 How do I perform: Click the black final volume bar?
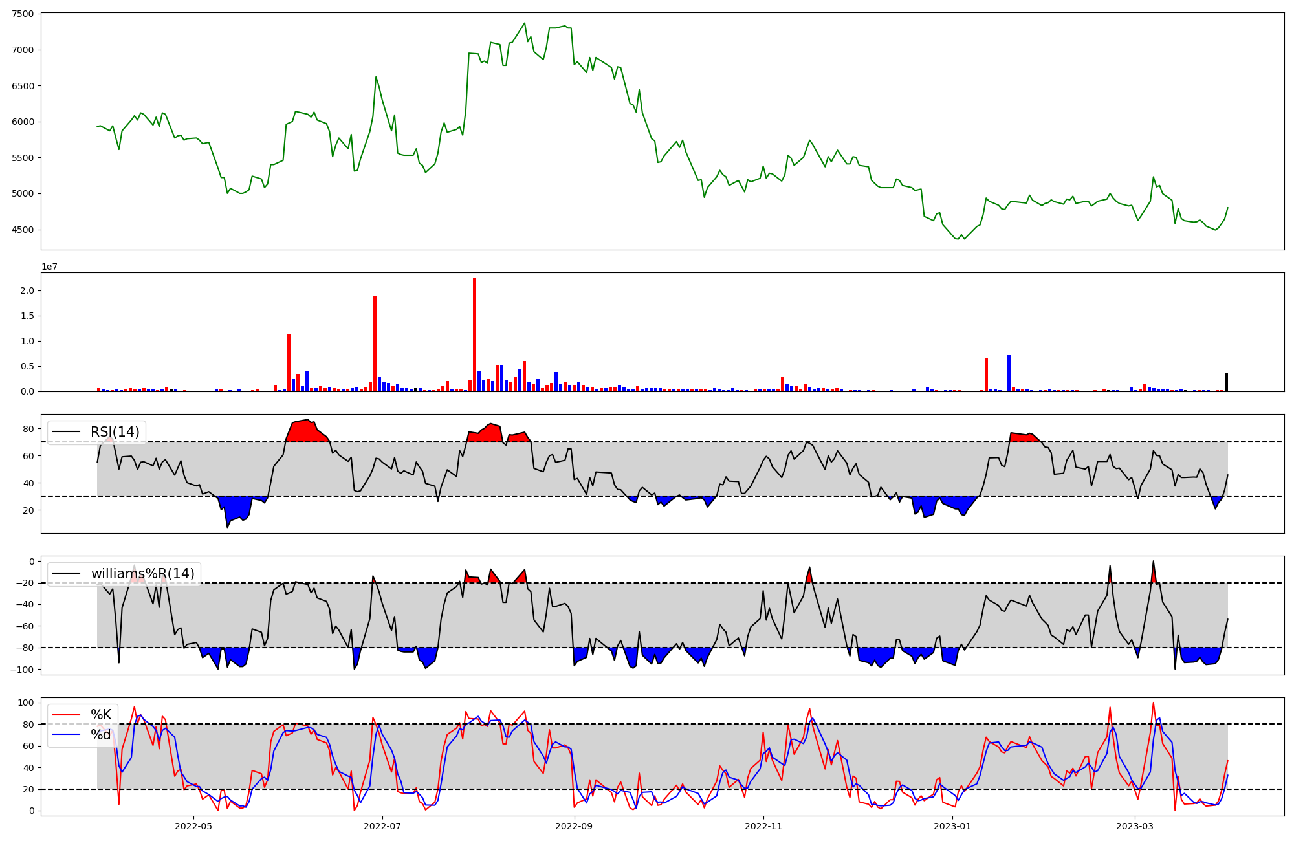point(1226,382)
